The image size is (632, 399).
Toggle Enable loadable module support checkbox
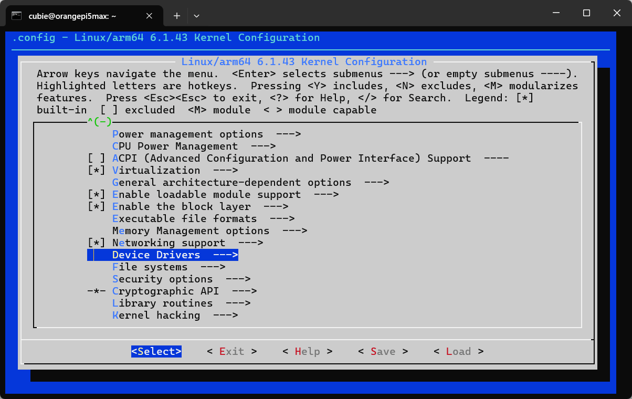coord(97,195)
